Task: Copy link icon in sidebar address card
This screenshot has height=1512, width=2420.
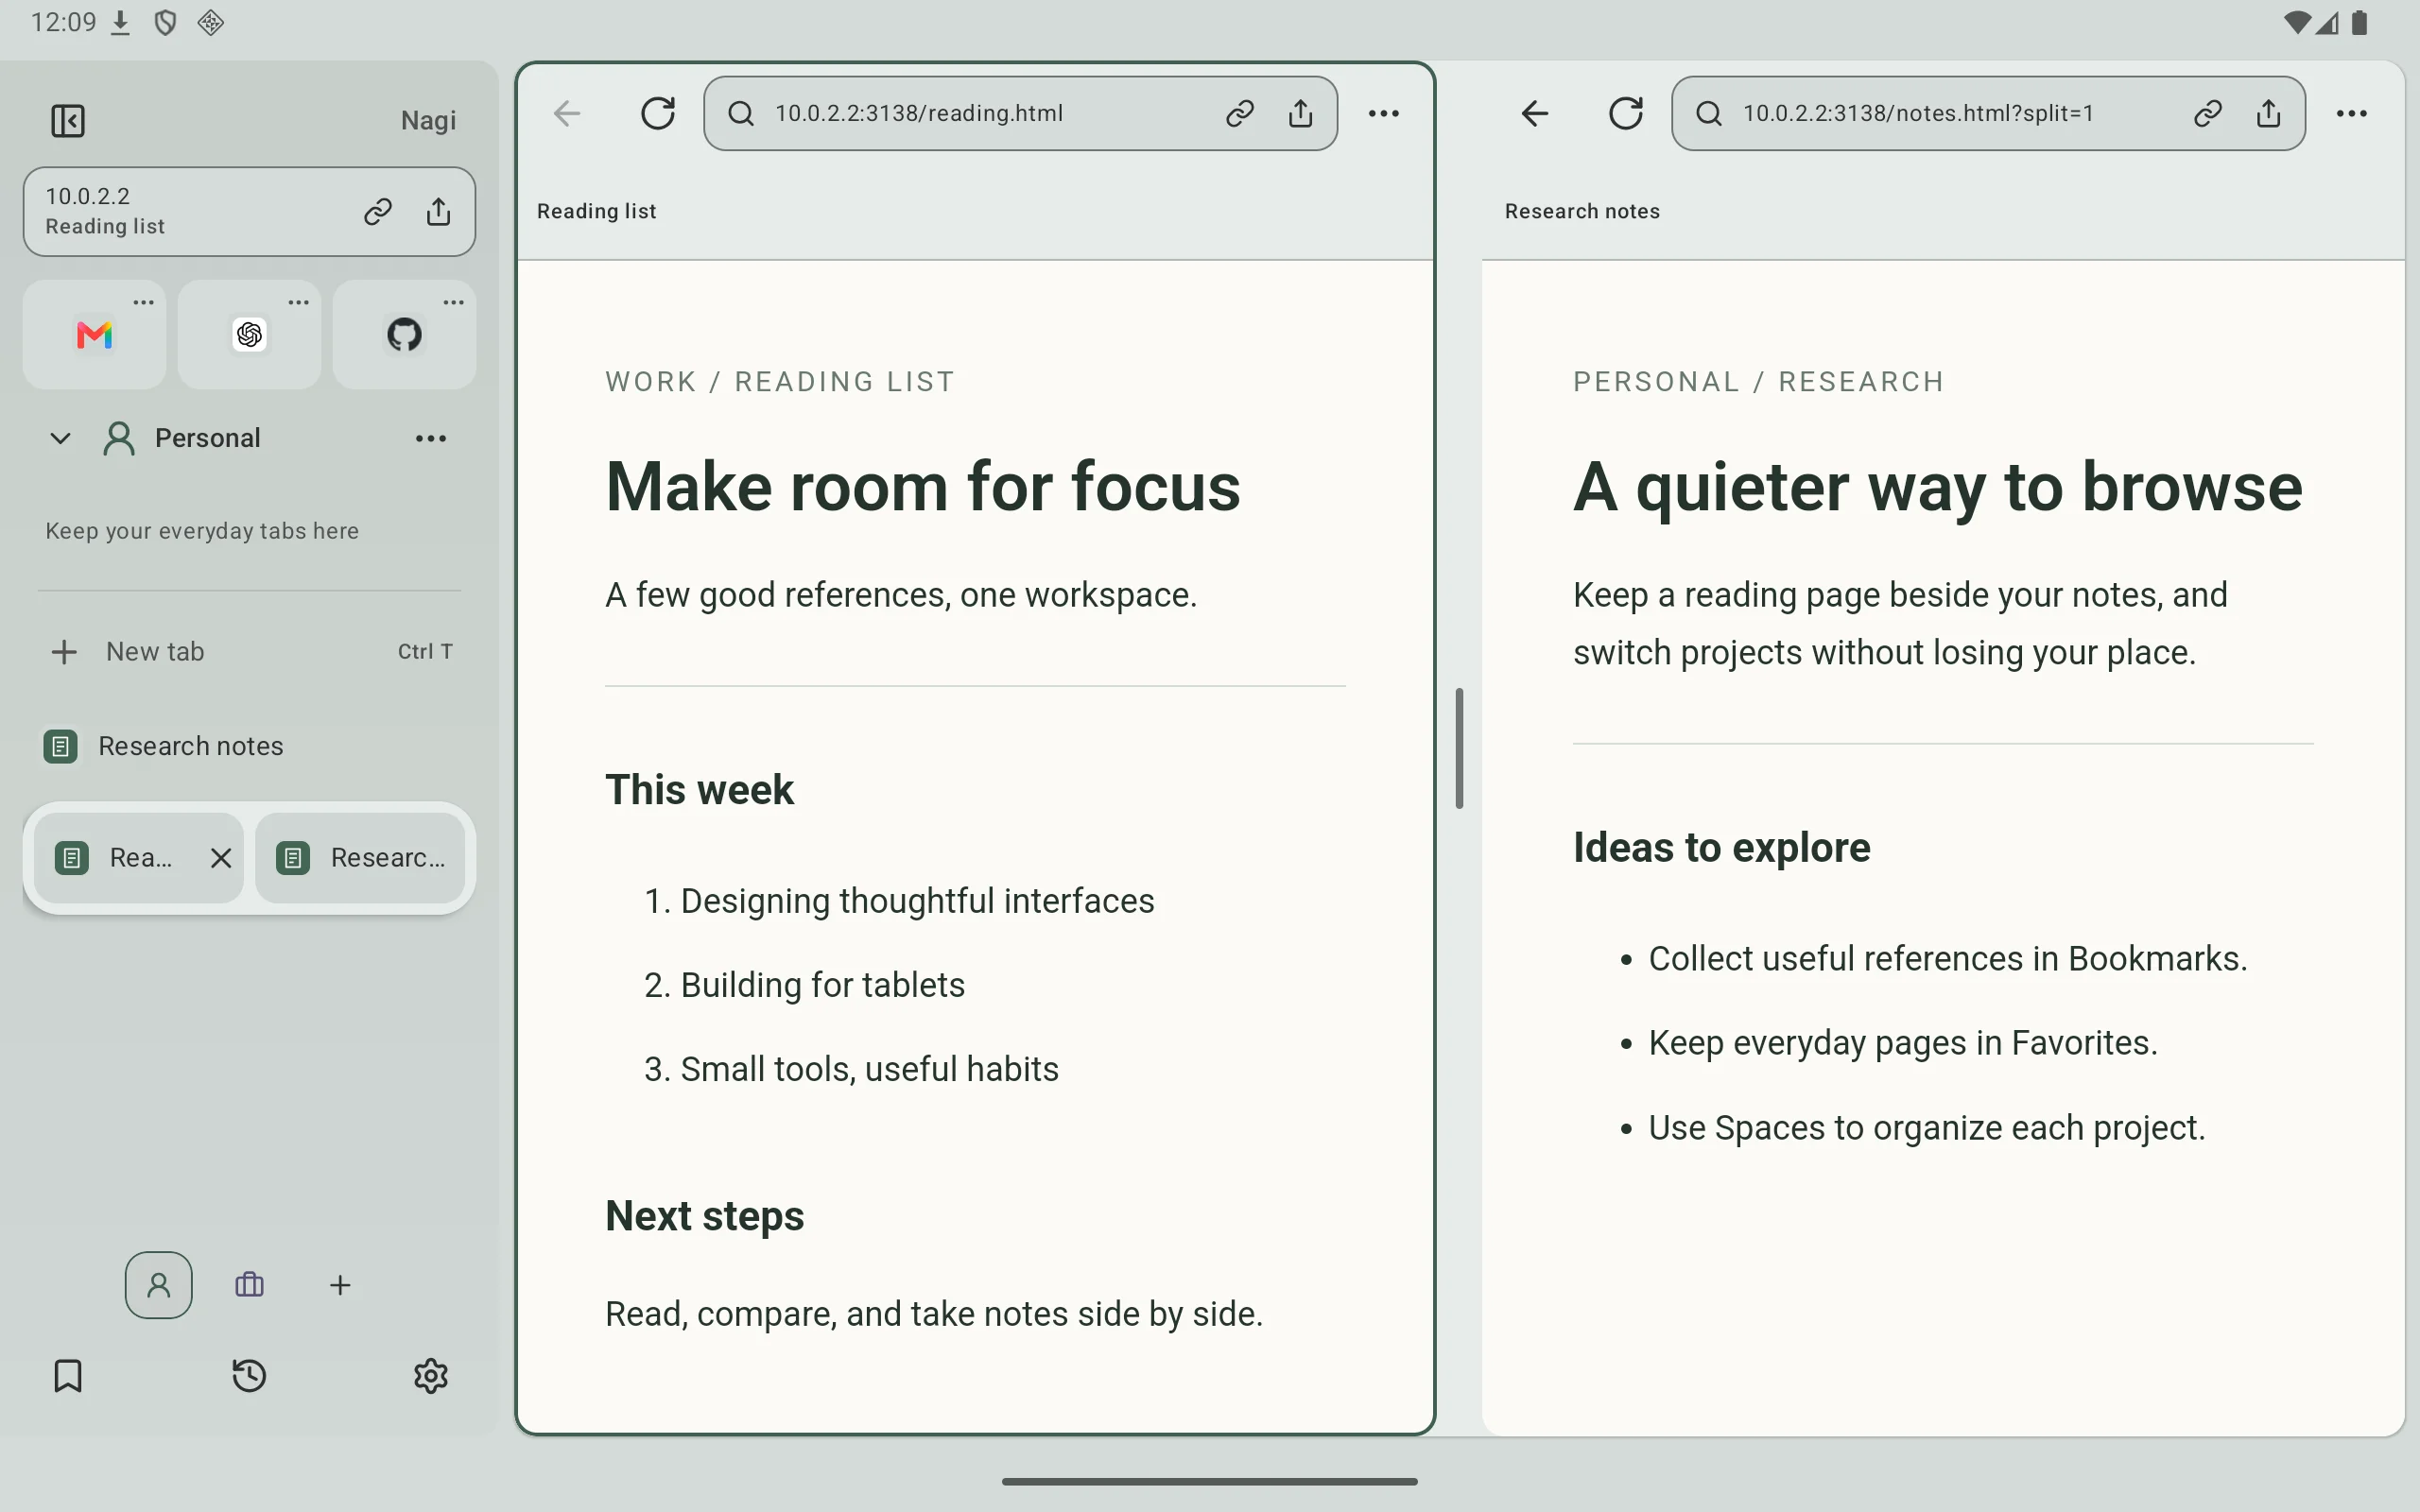Action: [x=377, y=212]
